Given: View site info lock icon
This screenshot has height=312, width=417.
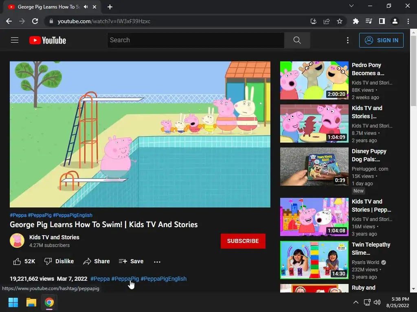Looking at the screenshot, I should click(x=51, y=21).
